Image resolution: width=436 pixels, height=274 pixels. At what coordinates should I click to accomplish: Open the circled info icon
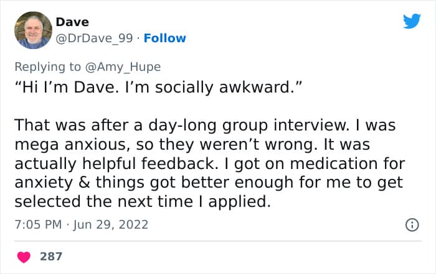(x=412, y=225)
